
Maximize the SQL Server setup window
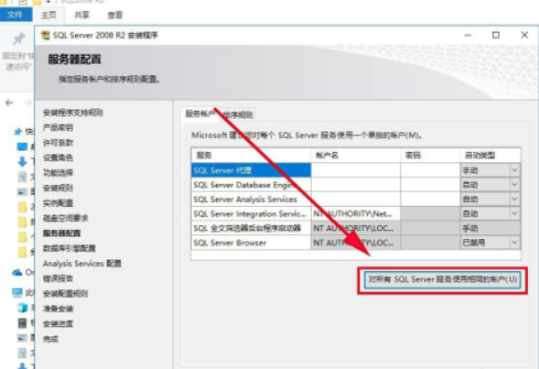(496, 35)
